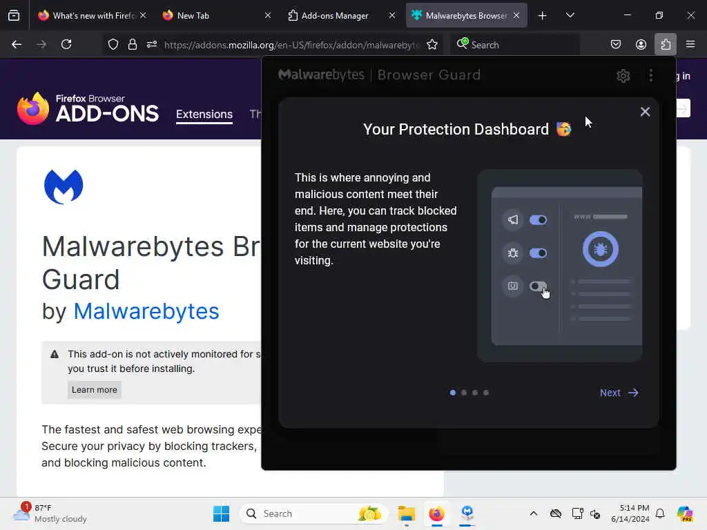Open the Windows Start menu
The width and height of the screenshot is (707, 530).
(221, 513)
